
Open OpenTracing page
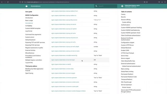point(29,73)
